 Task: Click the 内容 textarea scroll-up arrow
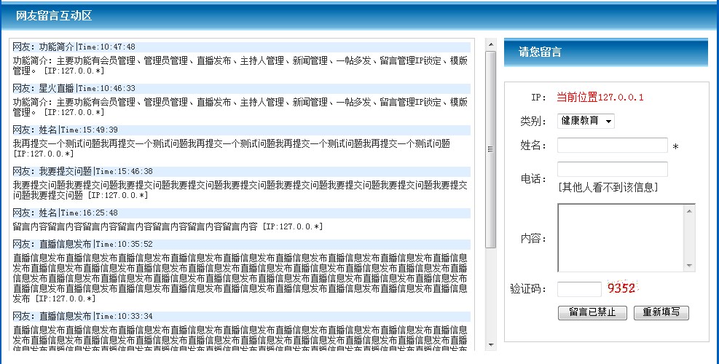[689, 211]
